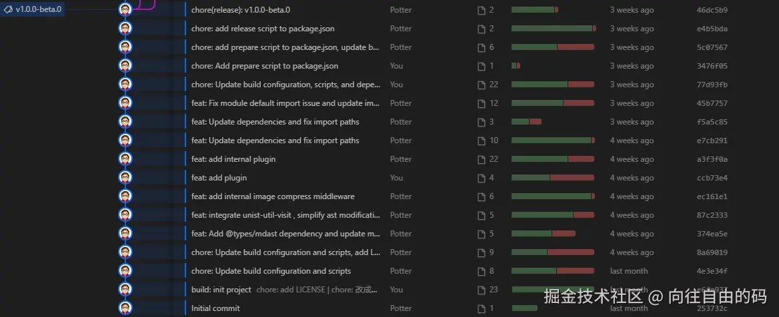The height and width of the screenshot is (317, 779).
Task: Click avatar on the chore(release) v1.0.0-beta.0 commit
Action: point(125,10)
